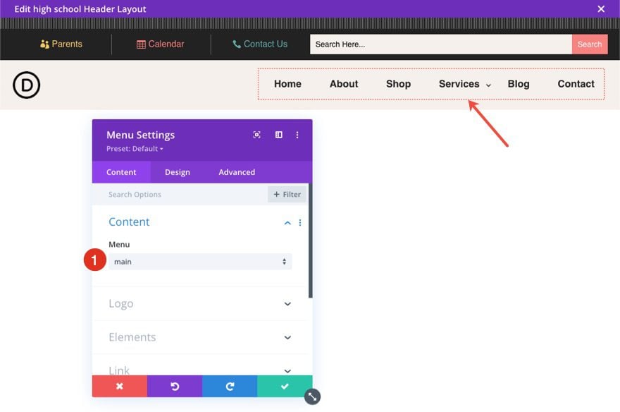620x412 pixels.
Task: Click the Search button in header
Action: click(590, 44)
